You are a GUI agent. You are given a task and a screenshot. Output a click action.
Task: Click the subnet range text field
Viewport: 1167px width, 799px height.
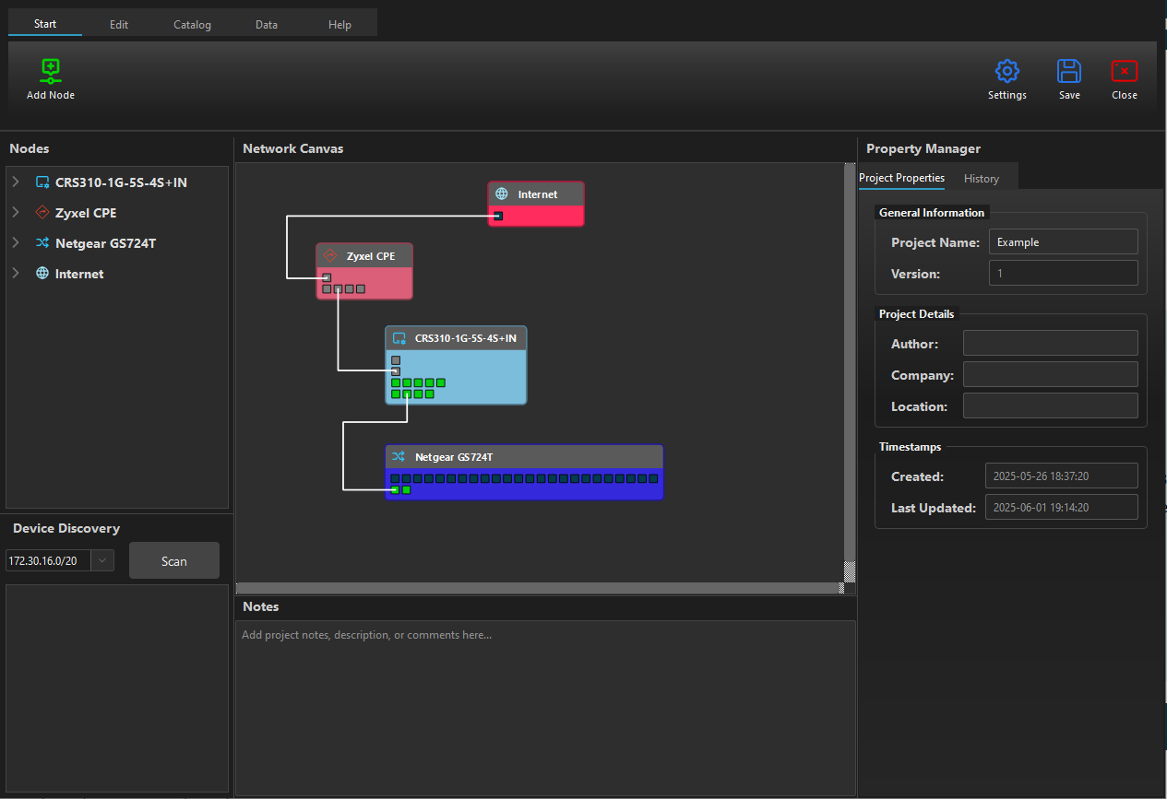[x=50, y=559]
